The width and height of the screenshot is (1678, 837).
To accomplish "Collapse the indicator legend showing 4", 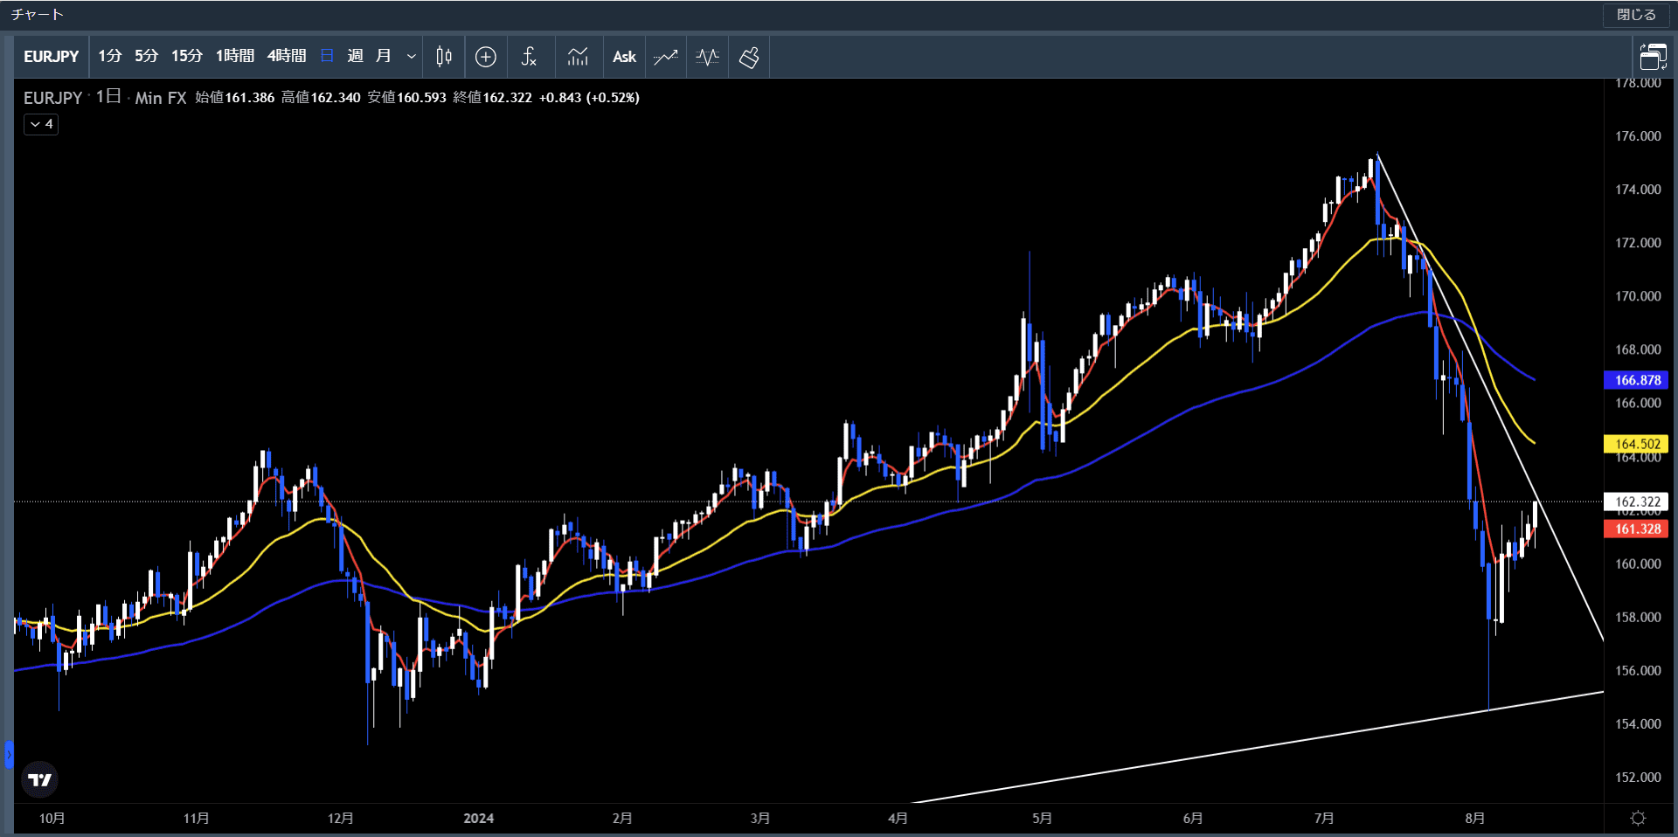I will pos(41,124).
